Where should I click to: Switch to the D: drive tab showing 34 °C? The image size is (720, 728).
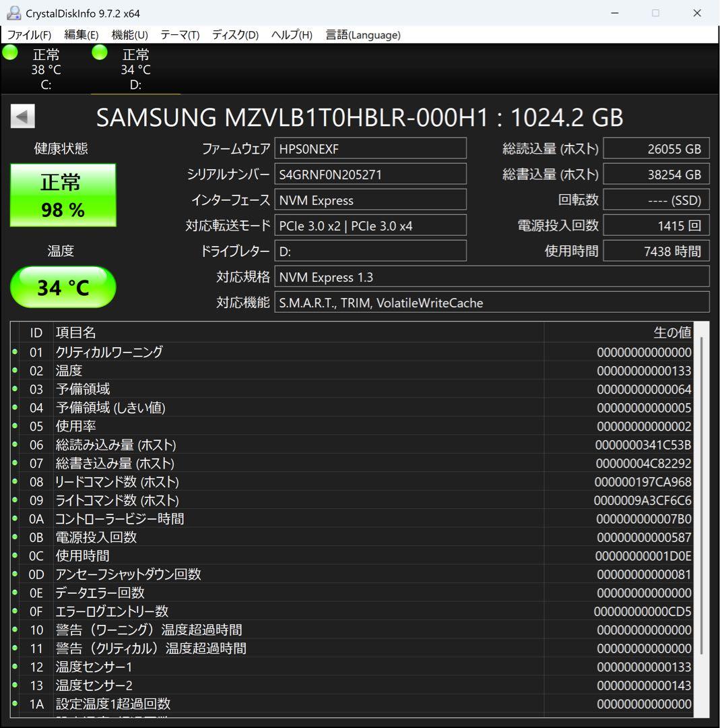(135, 69)
